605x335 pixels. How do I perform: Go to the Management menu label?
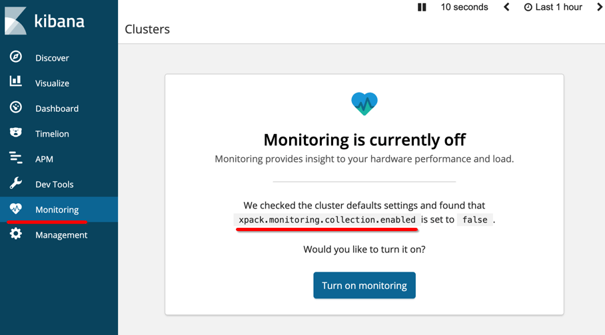click(x=61, y=235)
